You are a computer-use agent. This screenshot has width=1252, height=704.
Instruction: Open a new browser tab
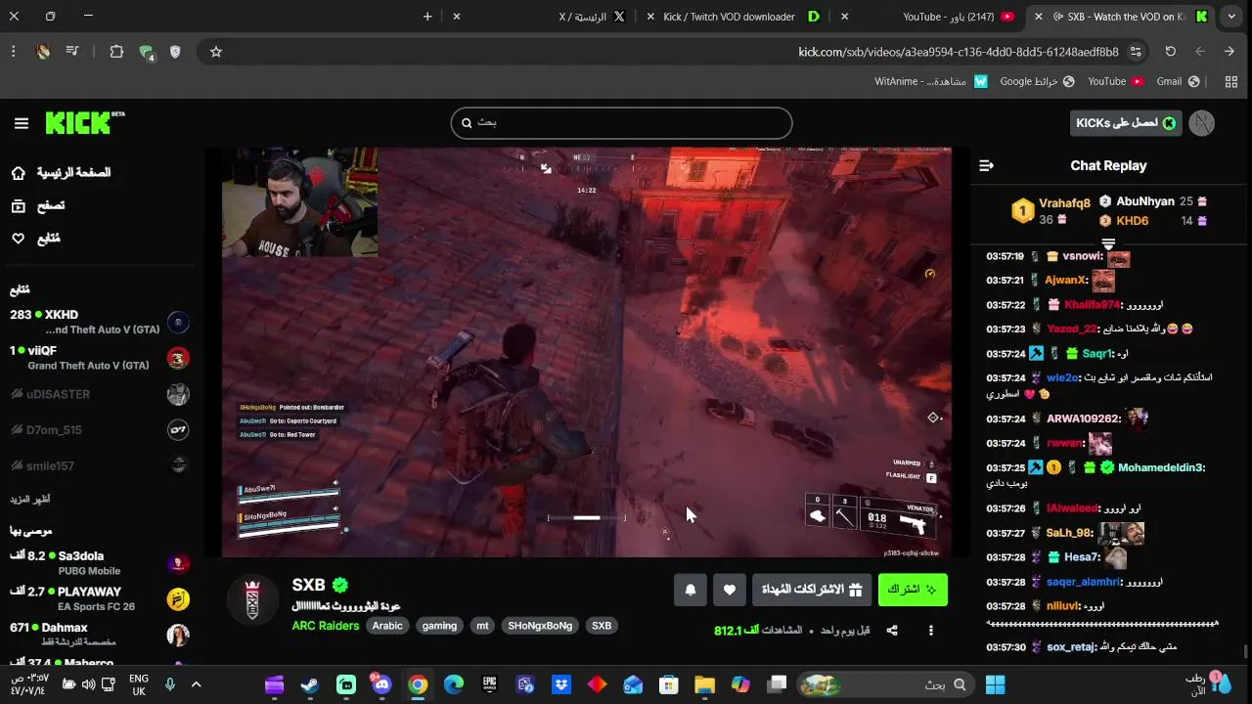pyautogui.click(x=427, y=17)
